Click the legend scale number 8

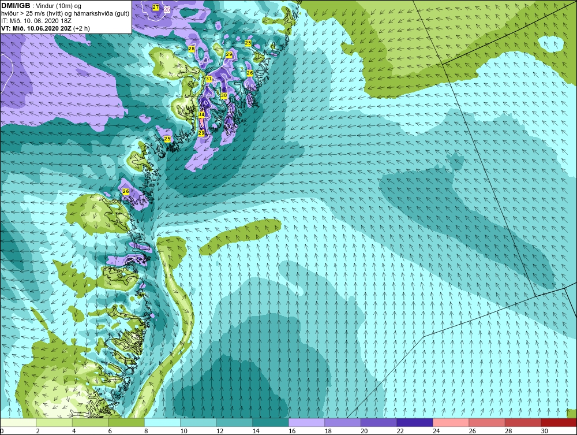pos(146,431)
